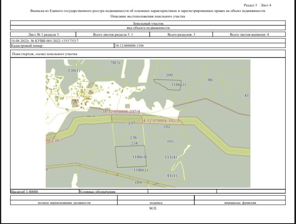Click the 'Всего разделов: 3' cell
This screenshot has width=296, height=224.
point(181,34)
